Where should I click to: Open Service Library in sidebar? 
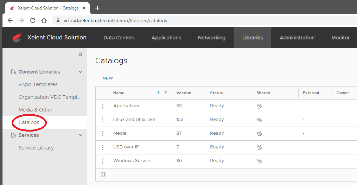click(36, 148)
